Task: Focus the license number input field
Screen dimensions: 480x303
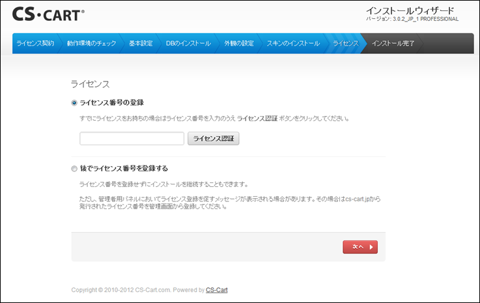Action: coord(132,139)
